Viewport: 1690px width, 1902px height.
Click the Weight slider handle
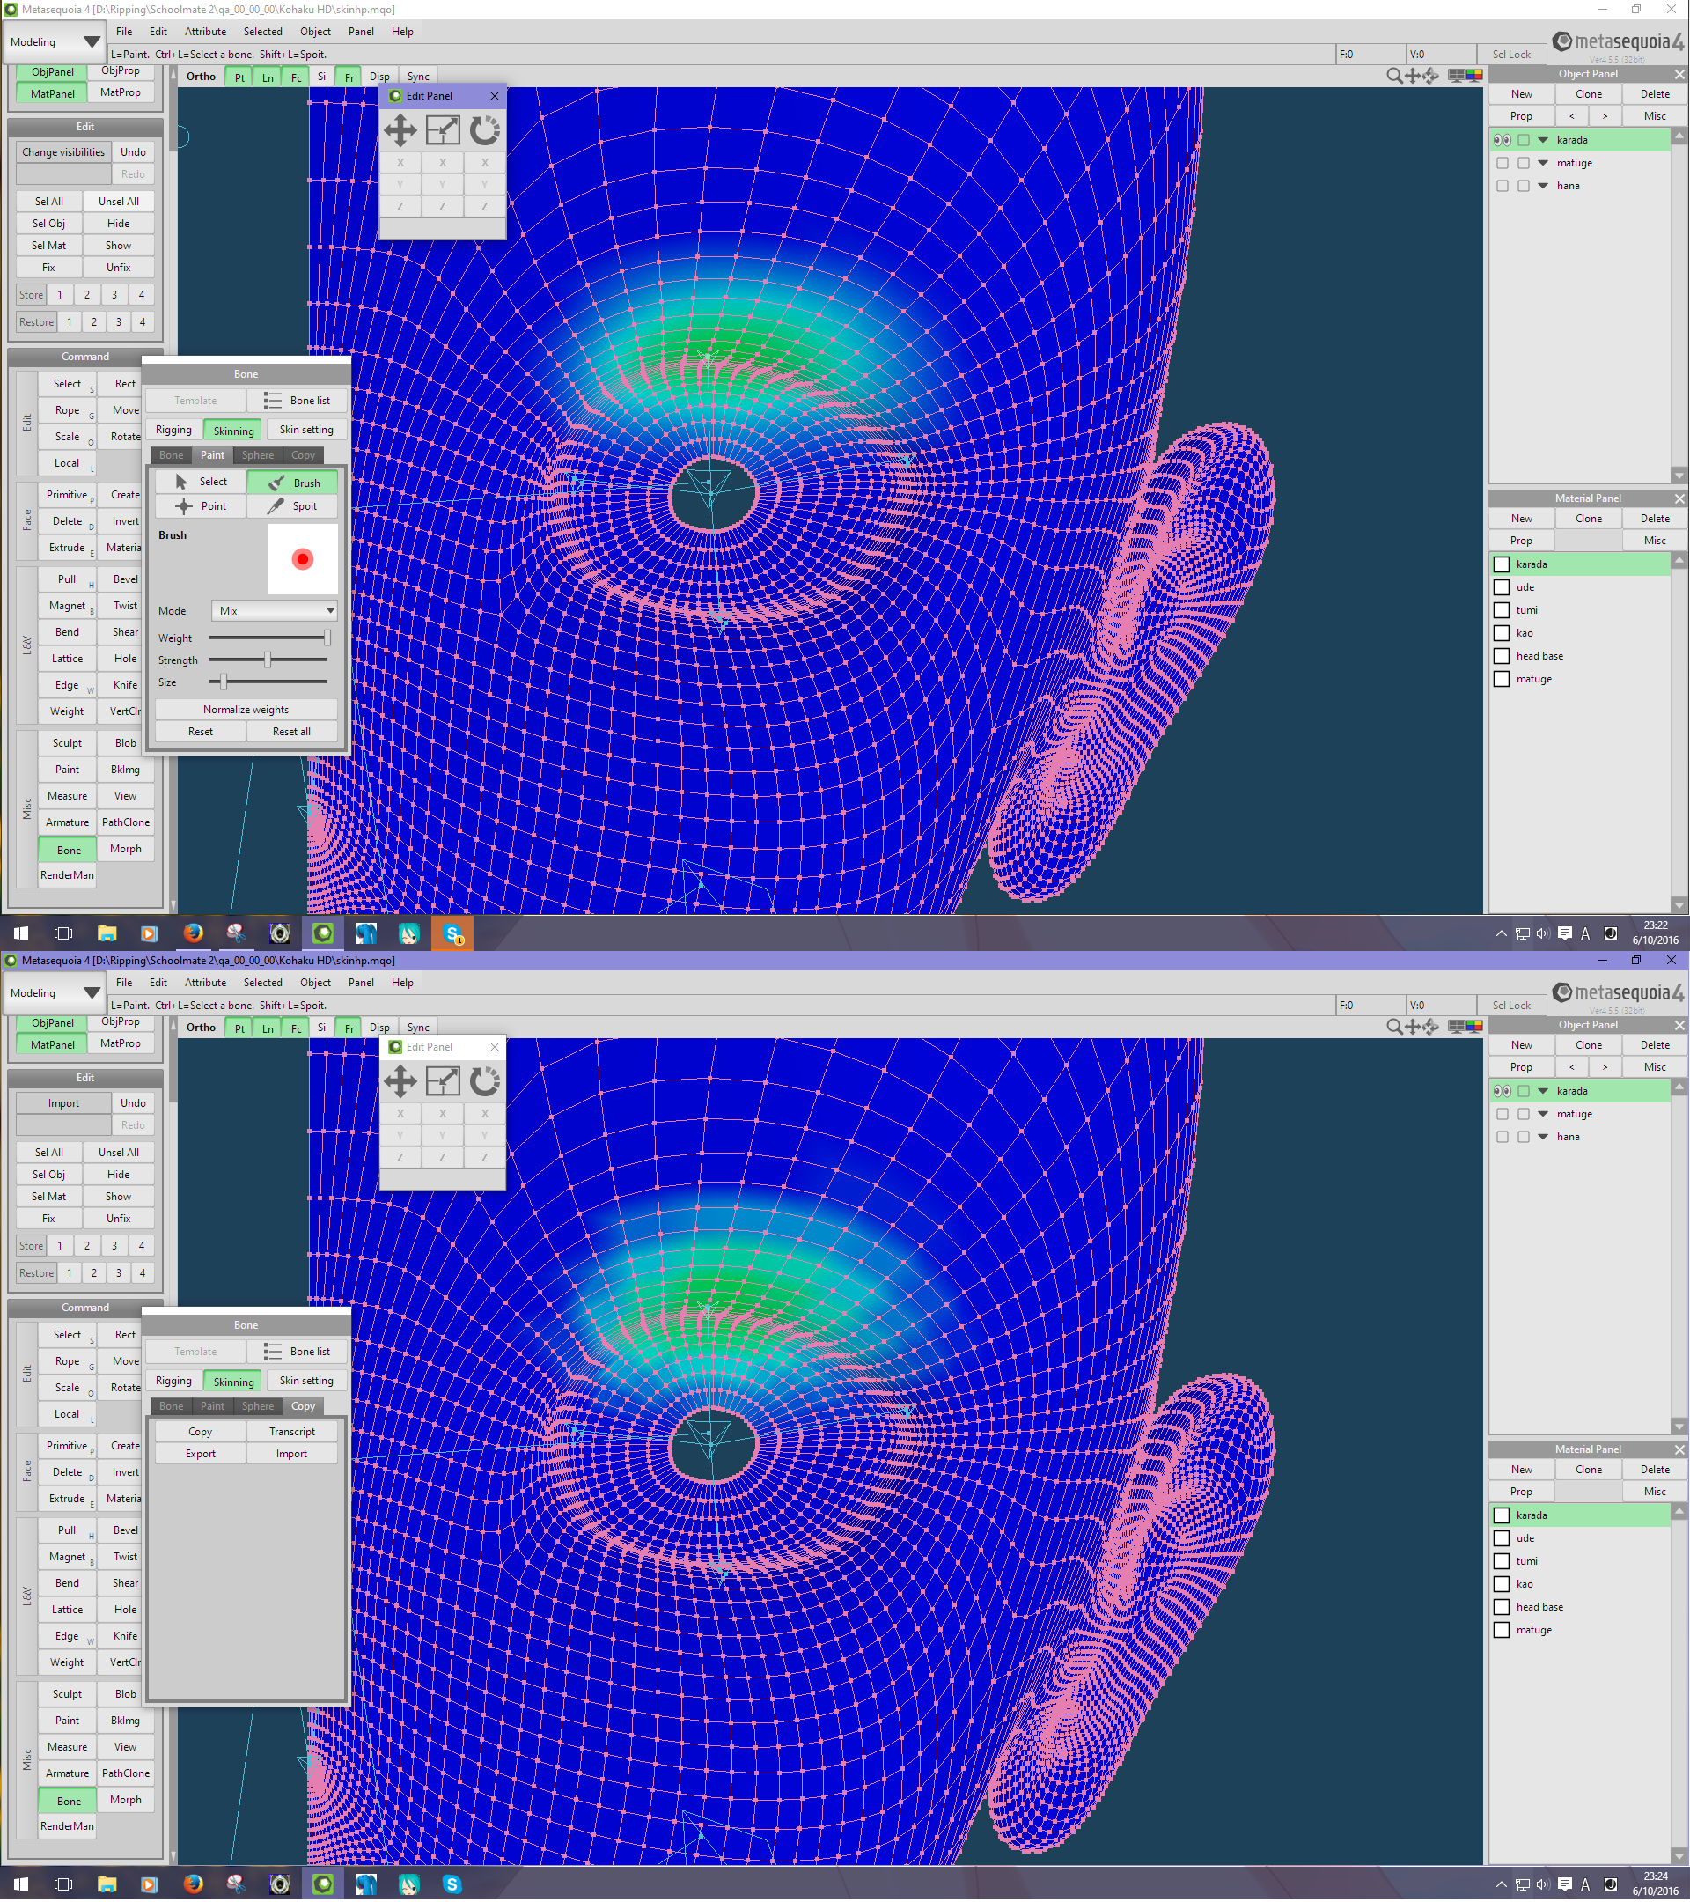327,638
